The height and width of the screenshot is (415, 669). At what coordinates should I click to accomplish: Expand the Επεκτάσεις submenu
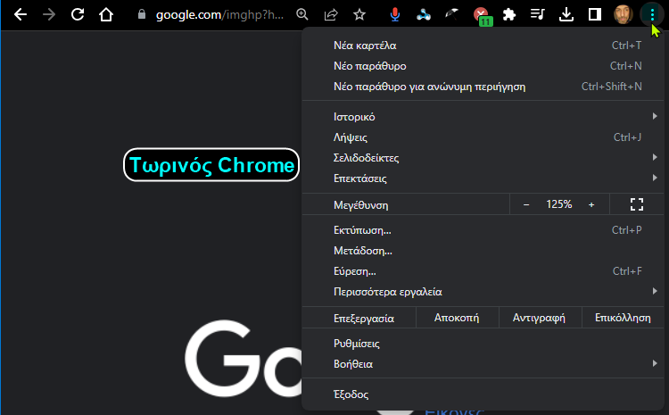pos(483,178)
